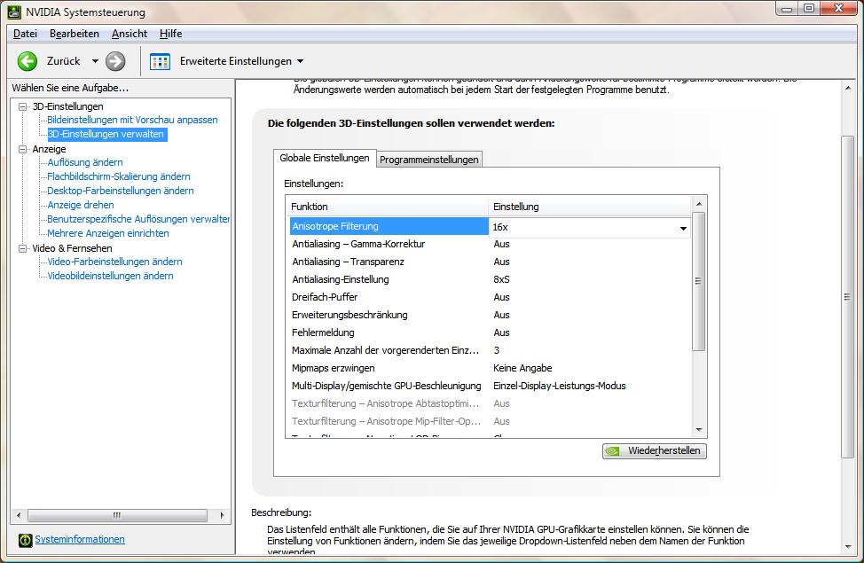
Task: Select the Texturfilterung – Anisotrope Mip-Filter-Op… row
Action: pos(490,421)
